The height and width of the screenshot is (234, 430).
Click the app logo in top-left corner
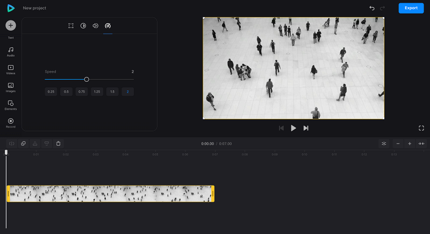11,8
